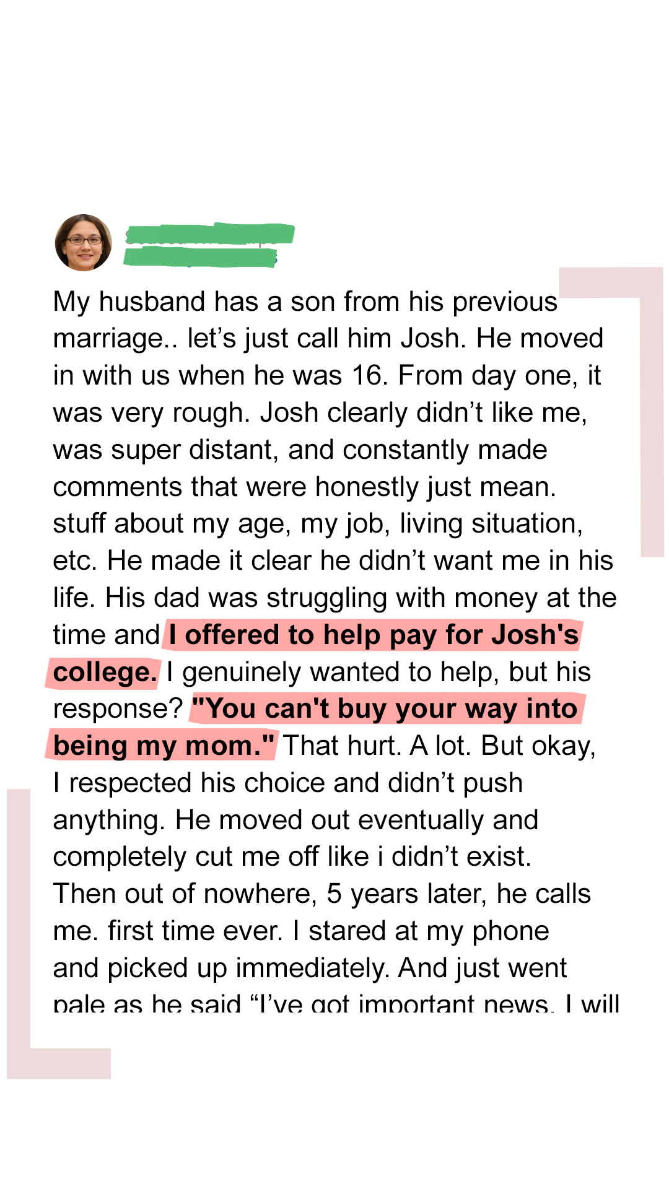Click the phrase "Josh clearly didn't like me"
Image resolution: width=669 pixels, height=1189 pixels.
coord(421,413)
